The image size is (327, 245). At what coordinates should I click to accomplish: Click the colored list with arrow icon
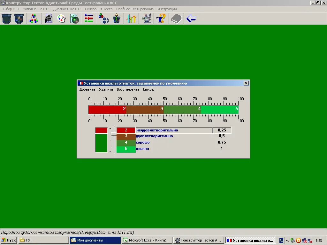tap(89, 19)
